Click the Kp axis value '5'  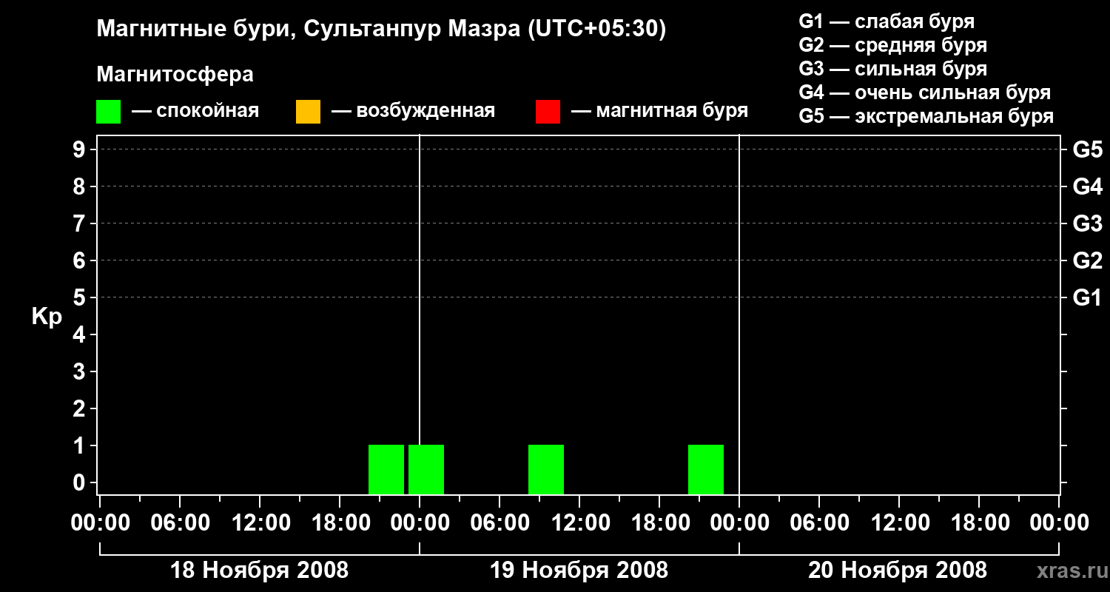[x=81, y=297]
